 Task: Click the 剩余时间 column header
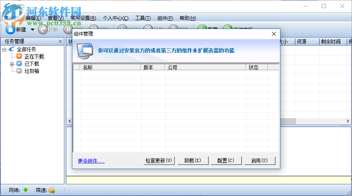click(x=333, y=42)
